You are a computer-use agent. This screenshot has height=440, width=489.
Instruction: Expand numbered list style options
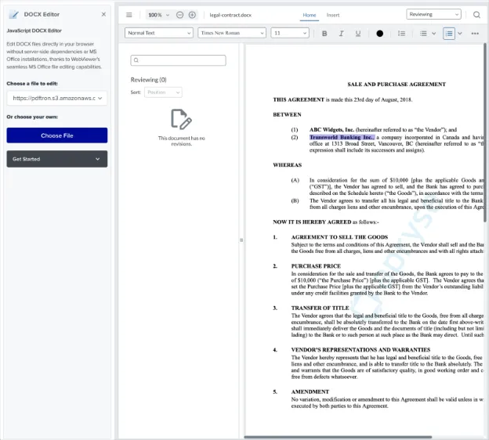pyautogui.click(x=460, y=34)
